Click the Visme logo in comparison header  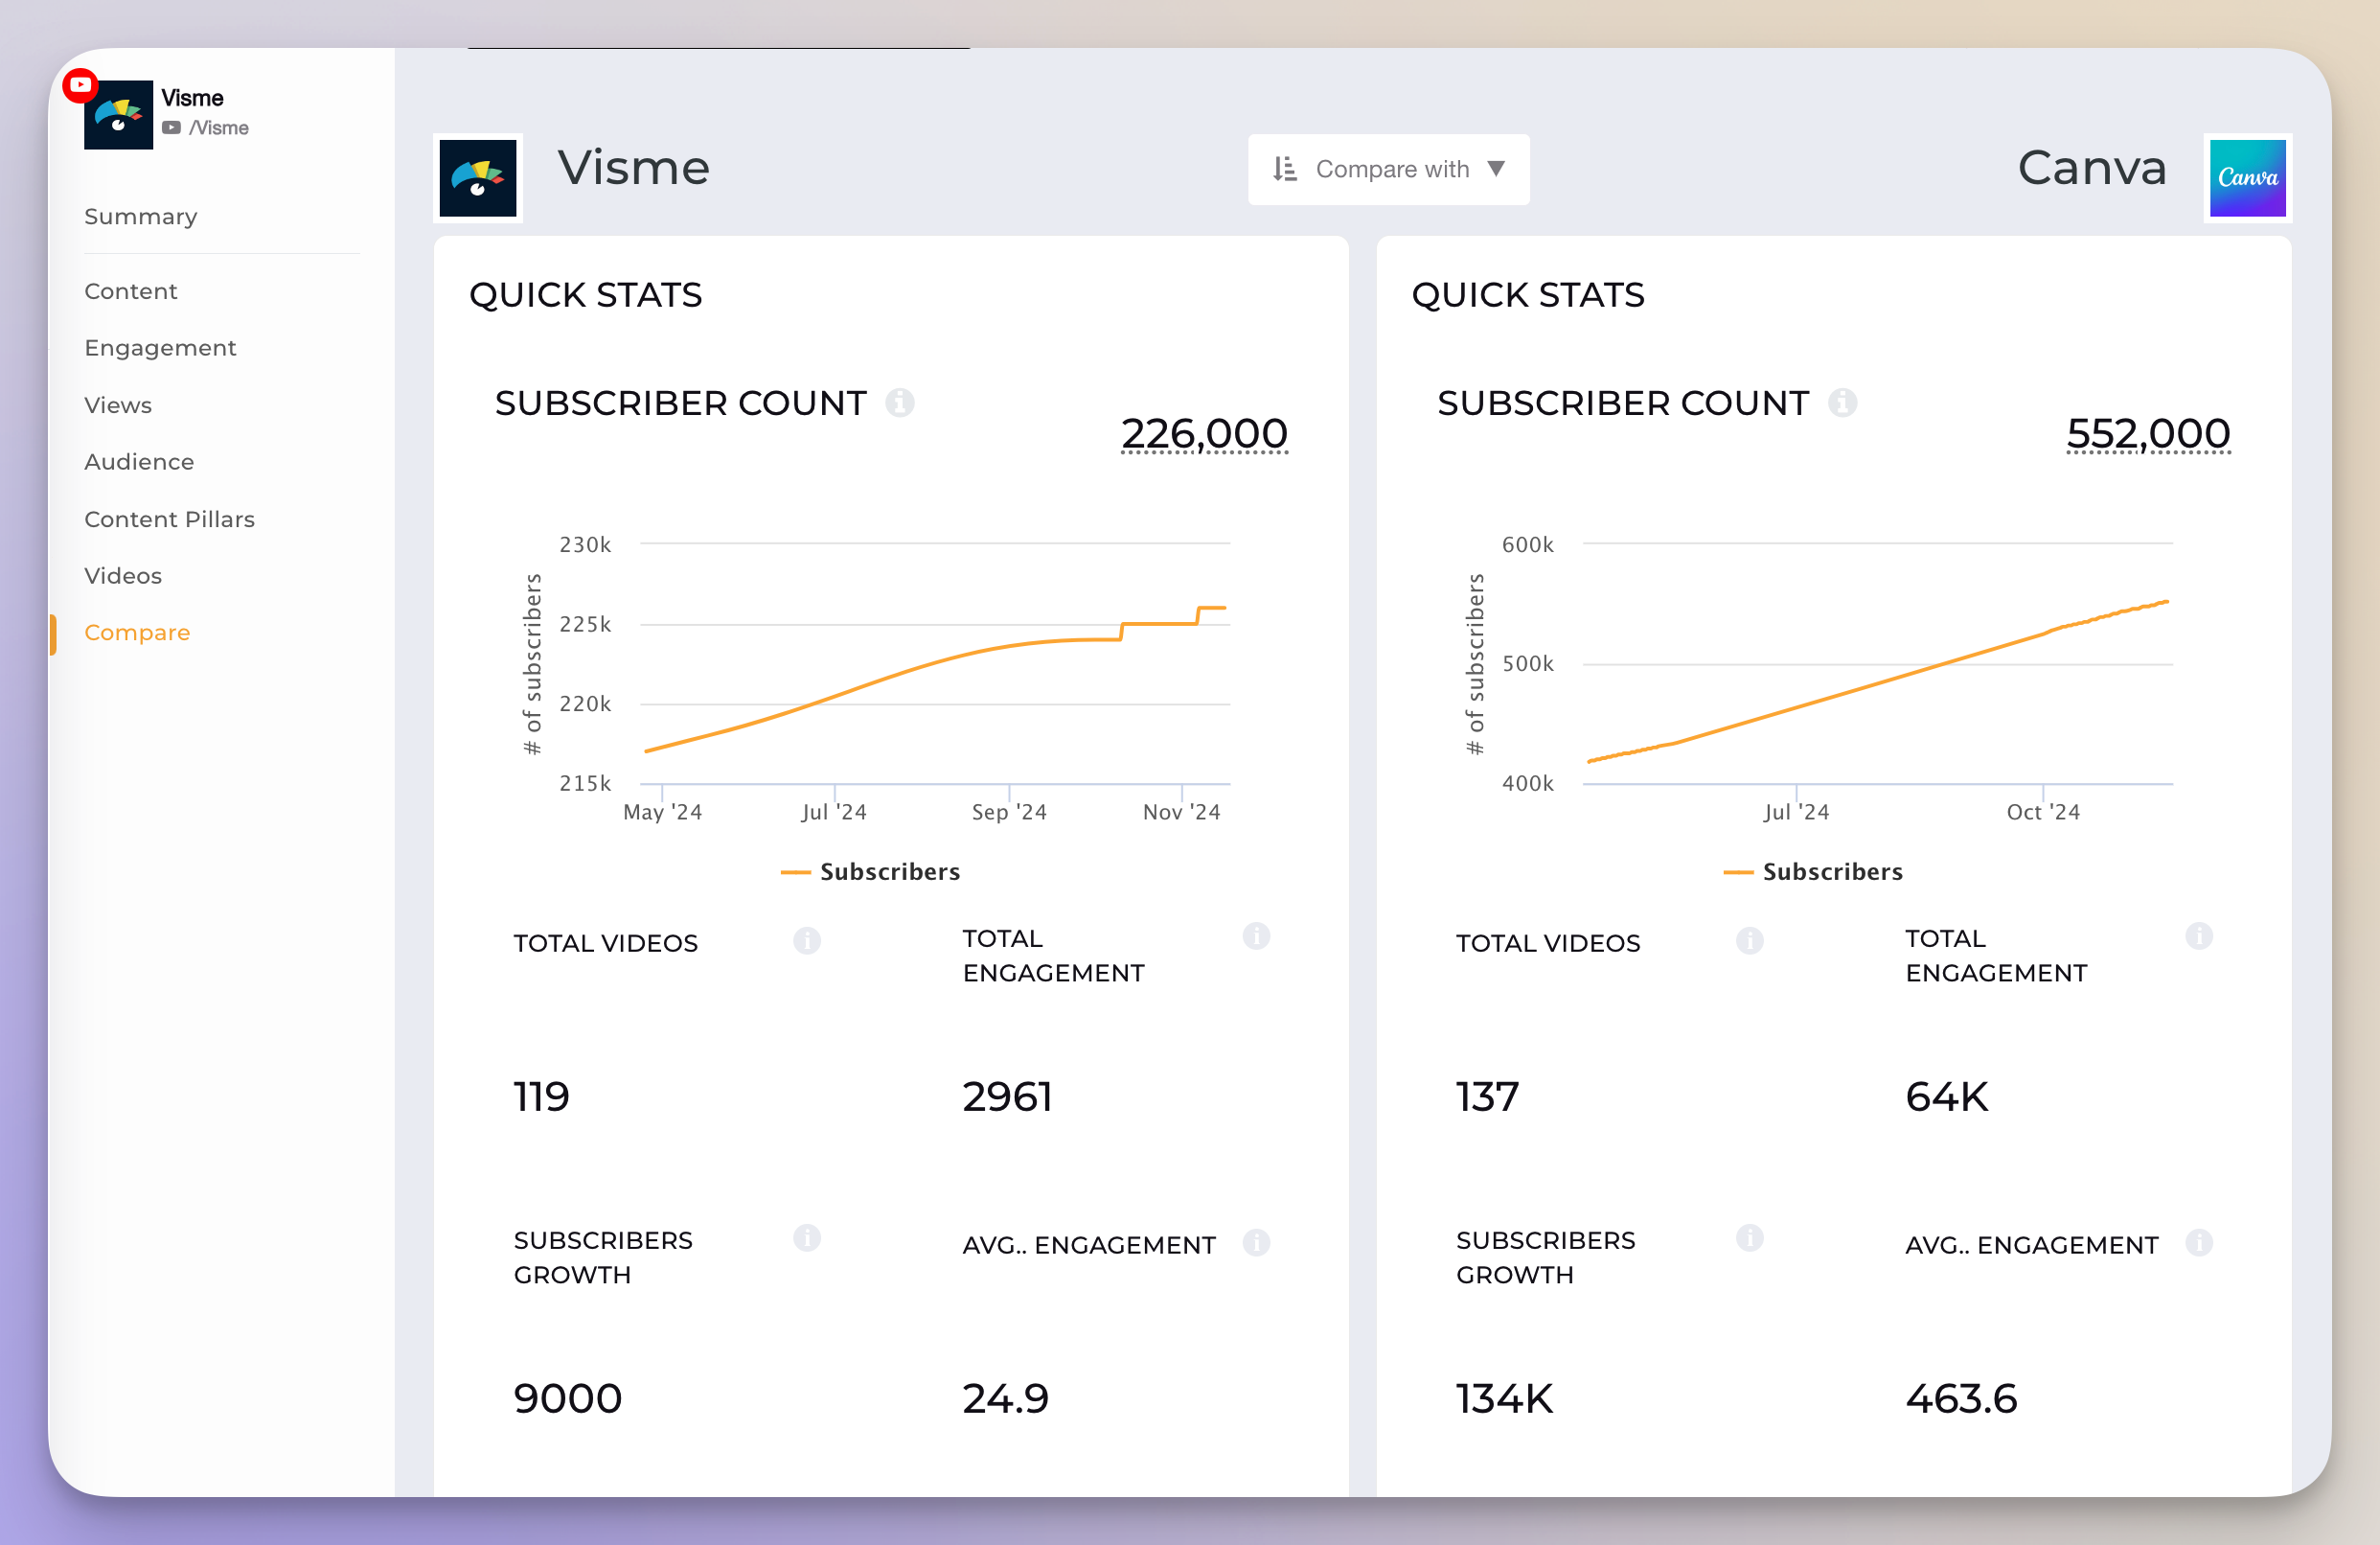478,178
